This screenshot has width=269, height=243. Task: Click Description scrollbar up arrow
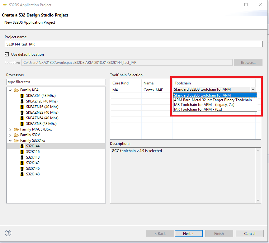click(258, 151)
